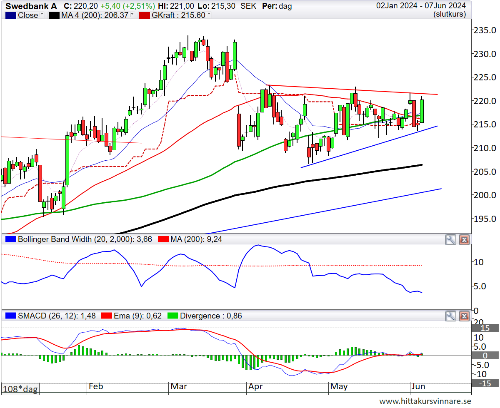
Task: Click the 220.0 price axis label
Action: pos(484,101)
